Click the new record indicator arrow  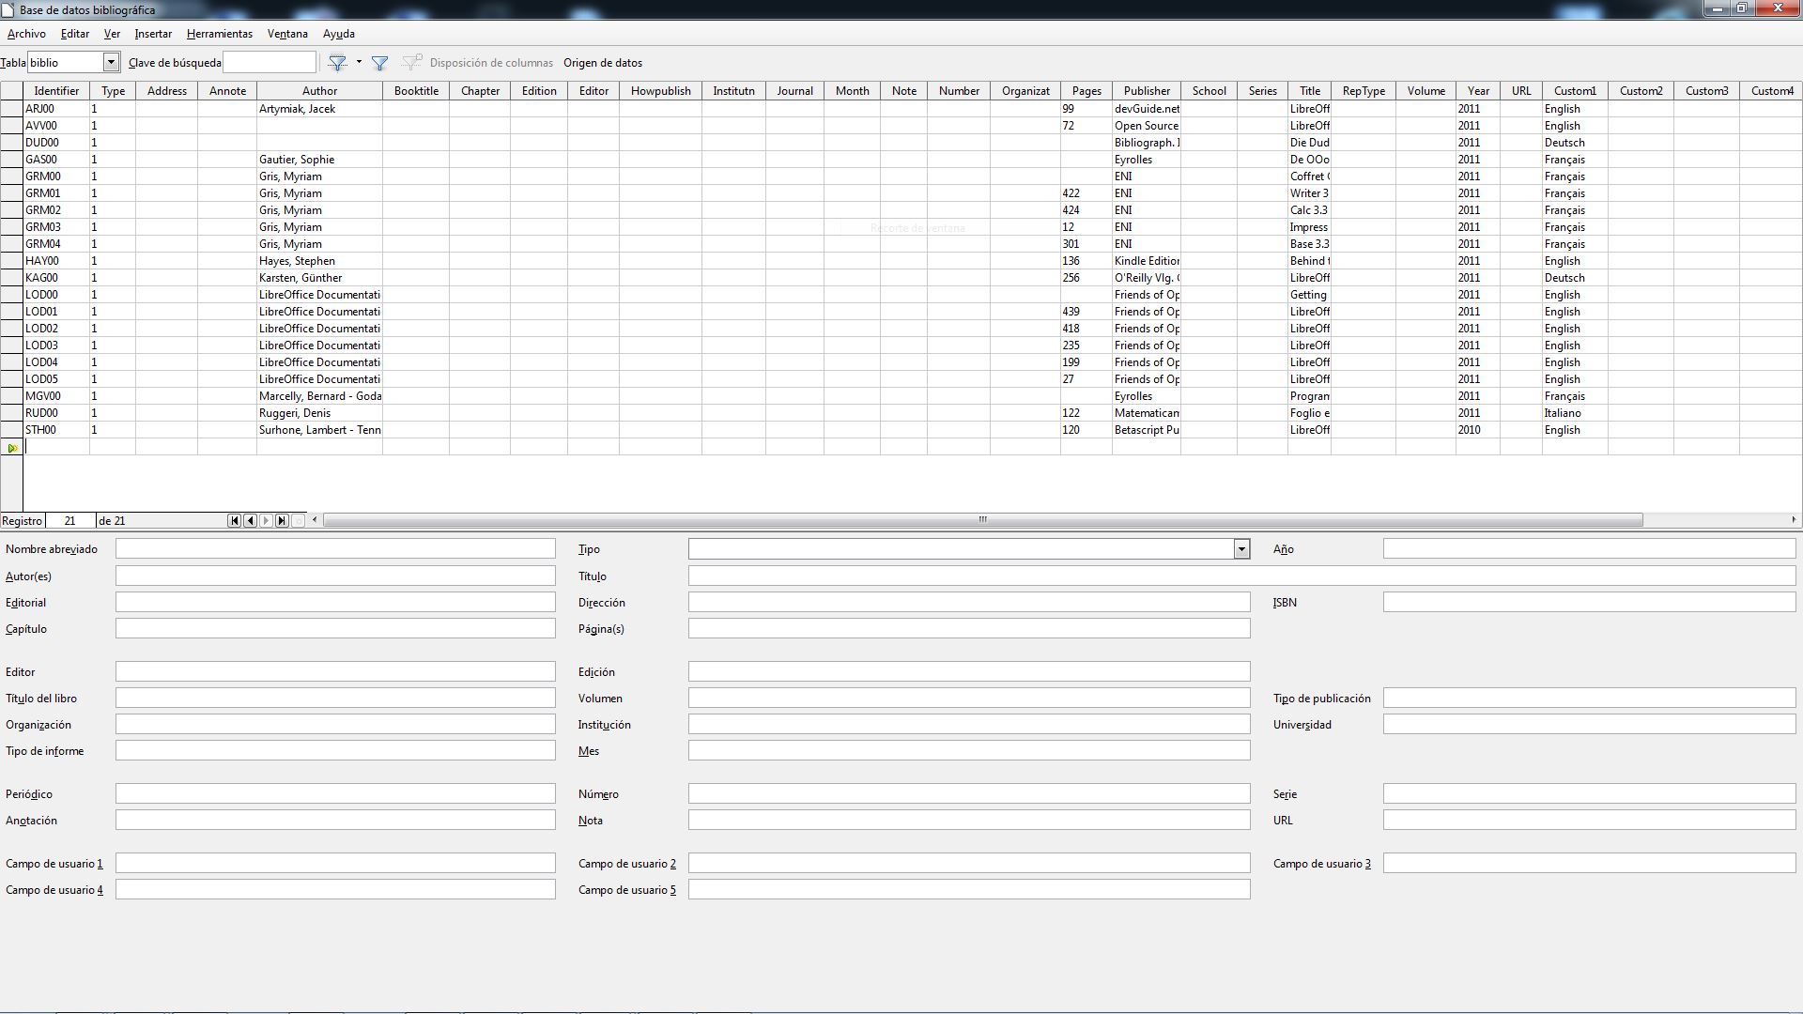pos(11,447)
